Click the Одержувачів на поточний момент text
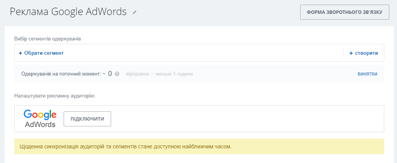 (x=61, y=74)
